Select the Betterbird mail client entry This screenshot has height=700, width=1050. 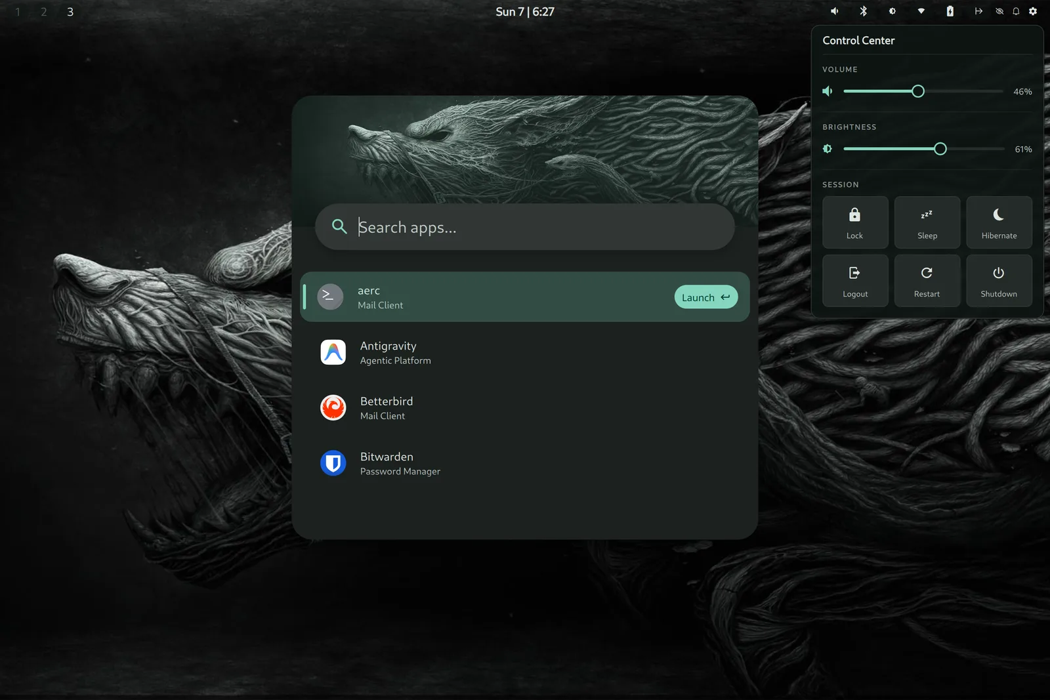click(x=525, y=408)
